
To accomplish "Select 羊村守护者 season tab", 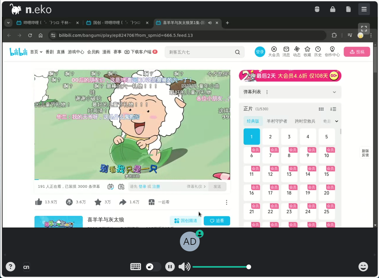I will pos(277,121).
